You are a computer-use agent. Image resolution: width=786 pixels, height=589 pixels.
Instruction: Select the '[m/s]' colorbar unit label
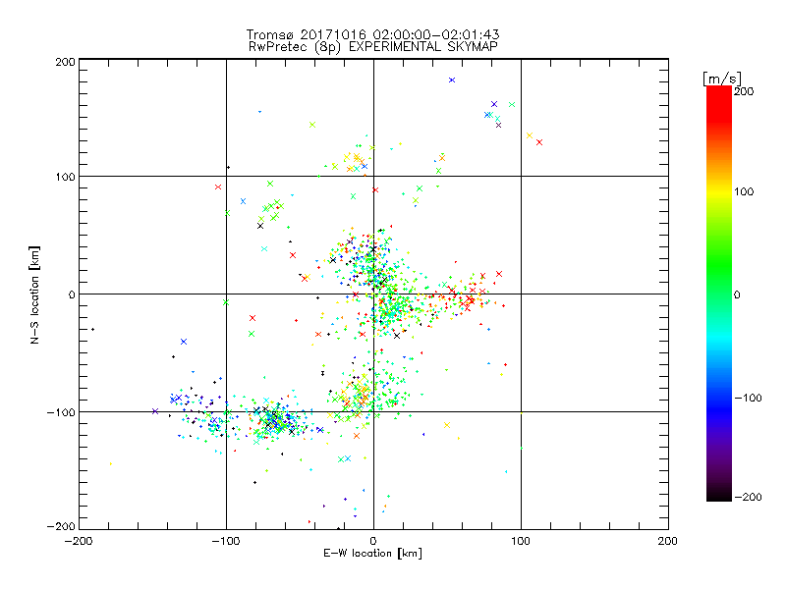coord(722,79)
